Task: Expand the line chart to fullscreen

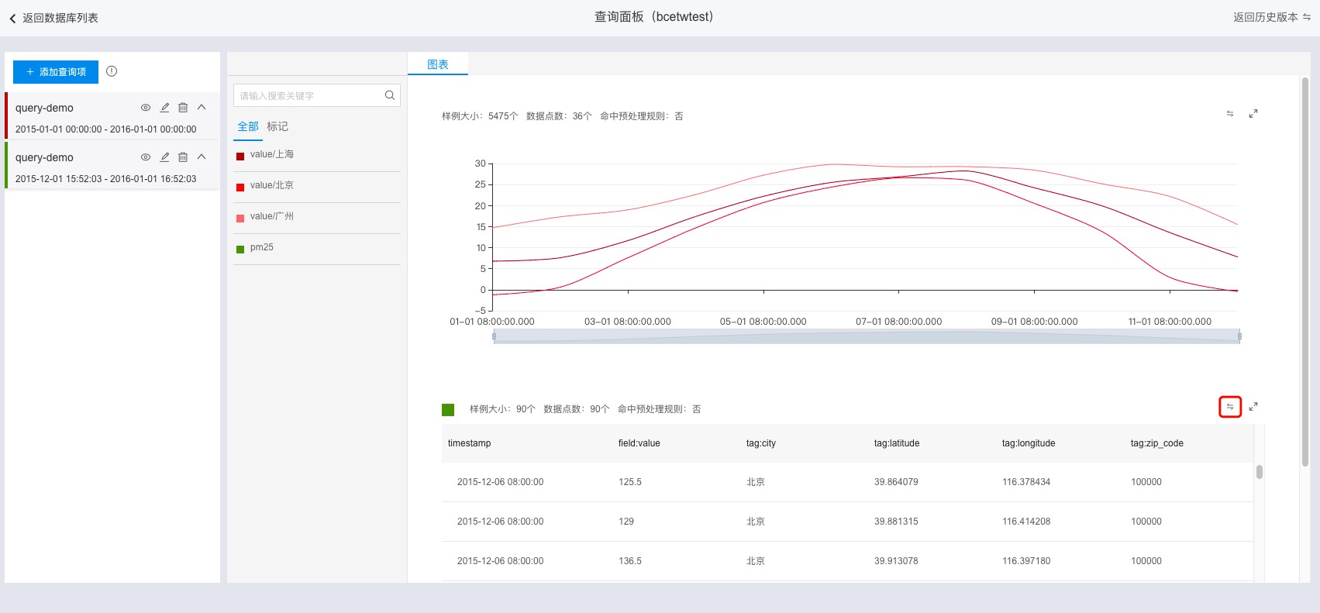Action: click(x=1253, y=114)
